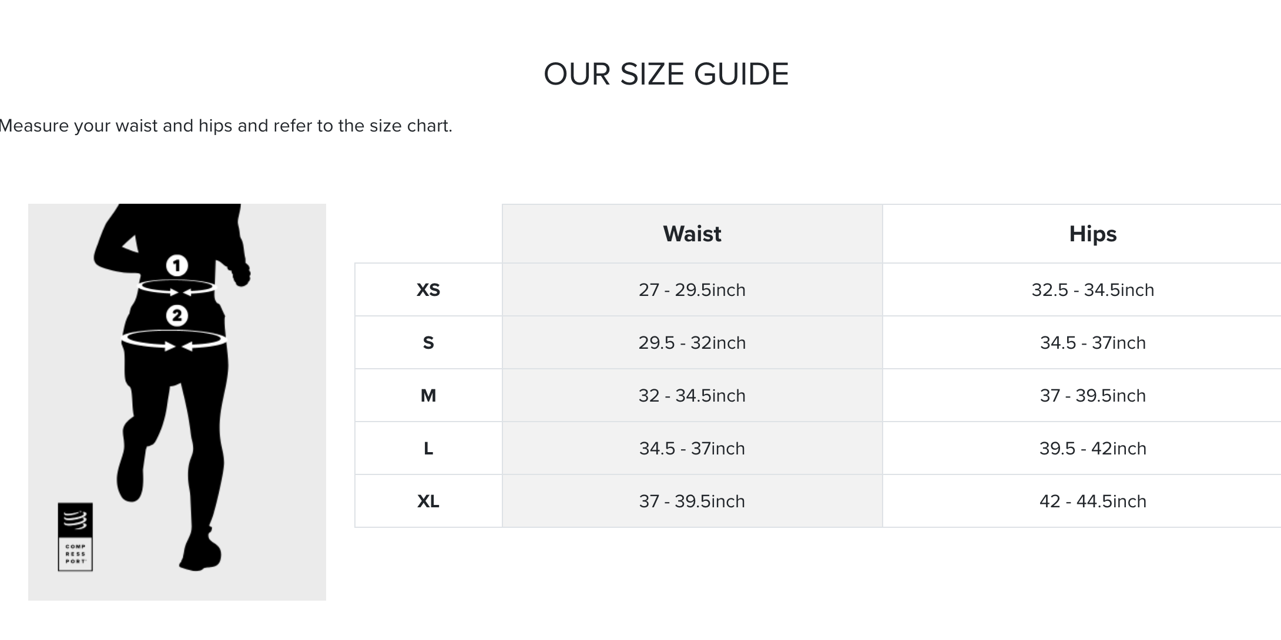This screenshot has height=640, width=1281.
Task: Click the Waist column header
Action: point(692,234)
